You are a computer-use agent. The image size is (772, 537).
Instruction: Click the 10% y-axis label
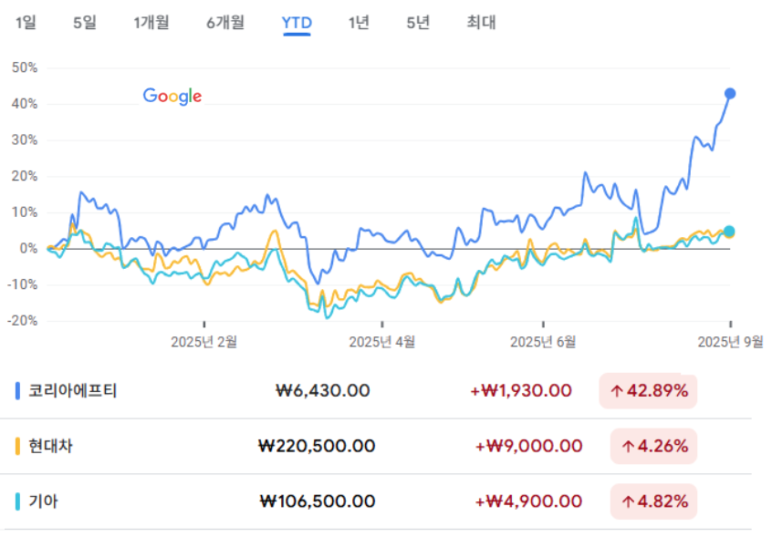(x=25, y=212)
